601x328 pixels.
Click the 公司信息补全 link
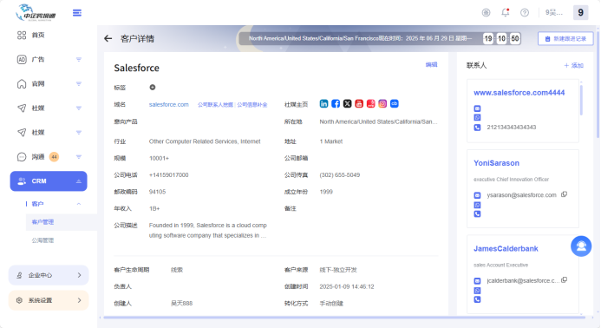tap(252, 105)
